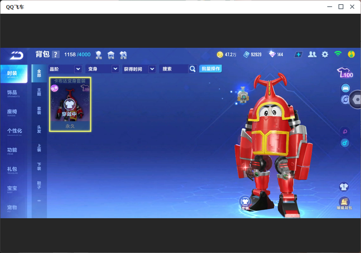
Task: Select the 鞋子 shoes sub-category
Action: [39, 185]
